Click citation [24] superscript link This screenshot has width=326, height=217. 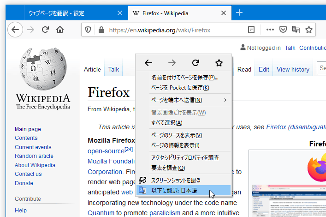point(129,149)
